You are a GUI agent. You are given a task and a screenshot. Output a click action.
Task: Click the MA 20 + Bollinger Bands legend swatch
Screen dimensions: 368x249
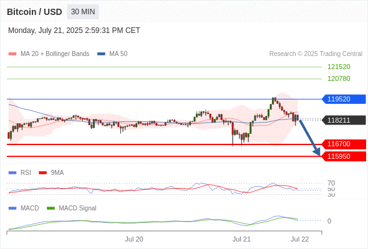[12, 54]
